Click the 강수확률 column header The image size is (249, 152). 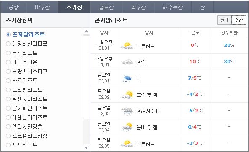[x=229, y=33]
